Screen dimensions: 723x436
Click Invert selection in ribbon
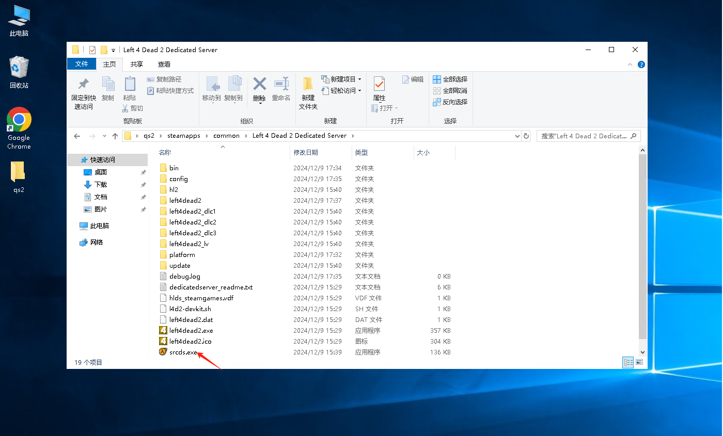(450, 102)
